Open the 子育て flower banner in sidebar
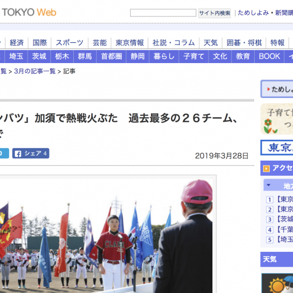Image resolution: width=293 pixels, height=293 pixels. 277,119
